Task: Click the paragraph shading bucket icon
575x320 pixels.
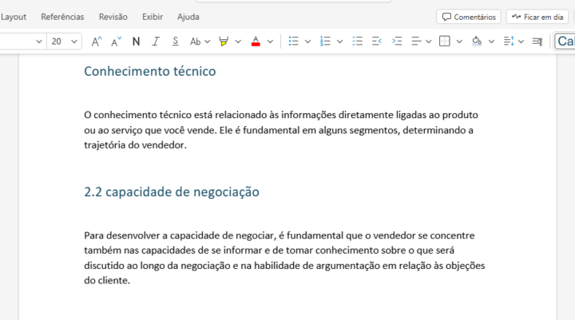Action: 477,41
